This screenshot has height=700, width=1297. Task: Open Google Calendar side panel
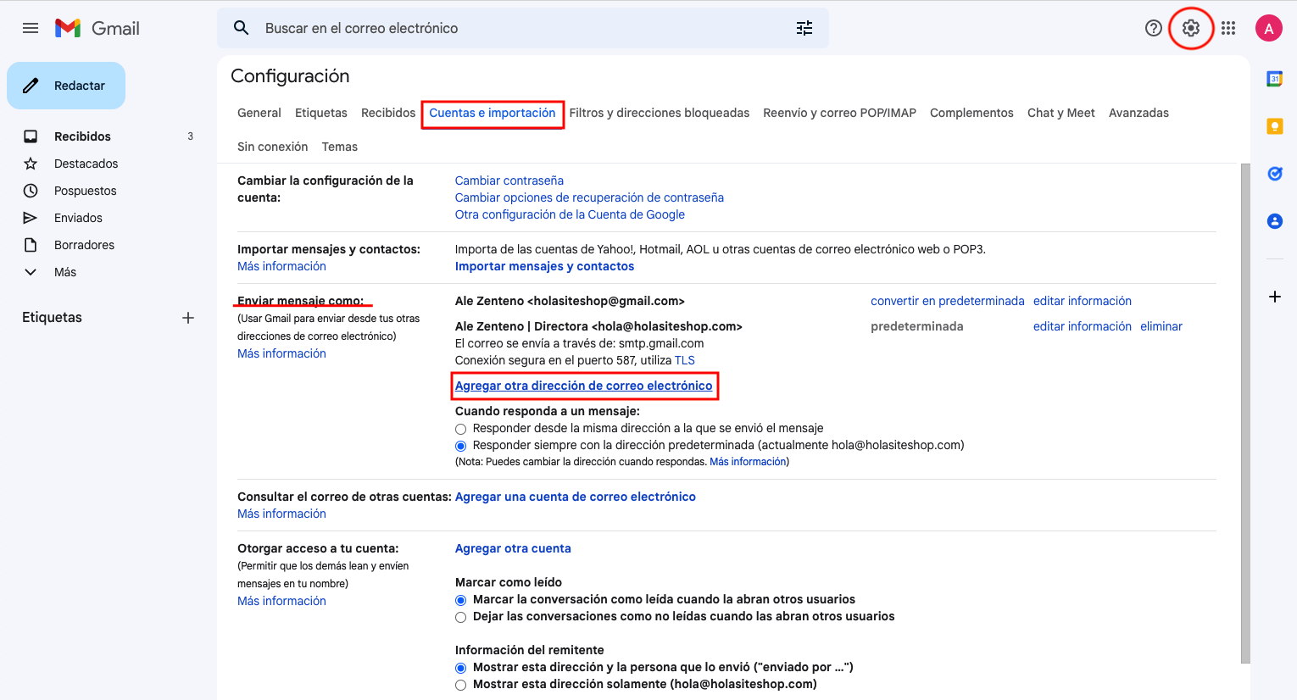pyautogui.click(x=1274, y=79)
